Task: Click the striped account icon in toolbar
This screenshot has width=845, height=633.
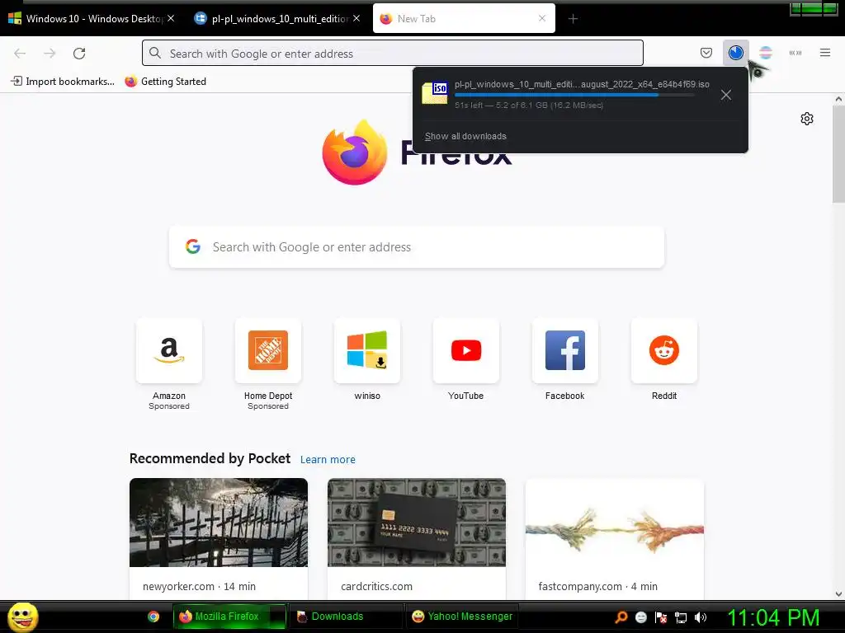Action: [766, 53]
